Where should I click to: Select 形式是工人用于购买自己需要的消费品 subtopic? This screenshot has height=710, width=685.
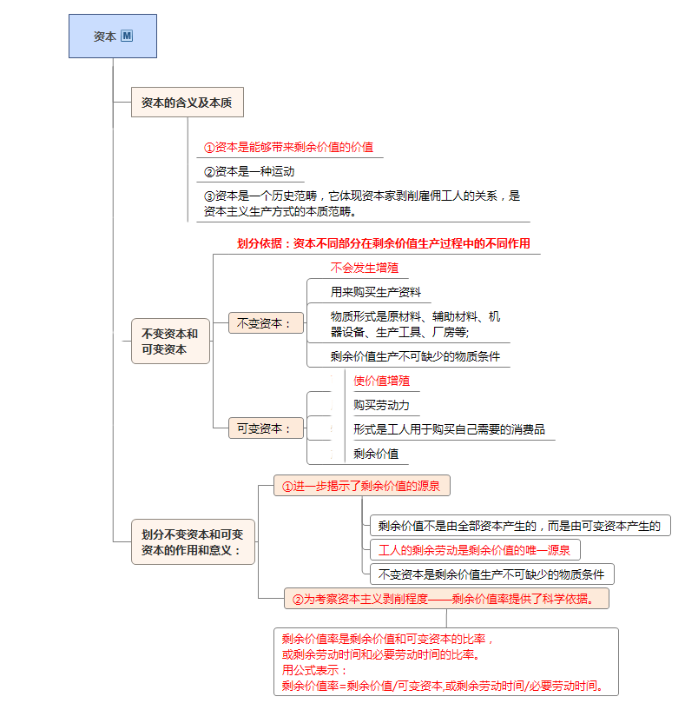click(x=449, y=429)
